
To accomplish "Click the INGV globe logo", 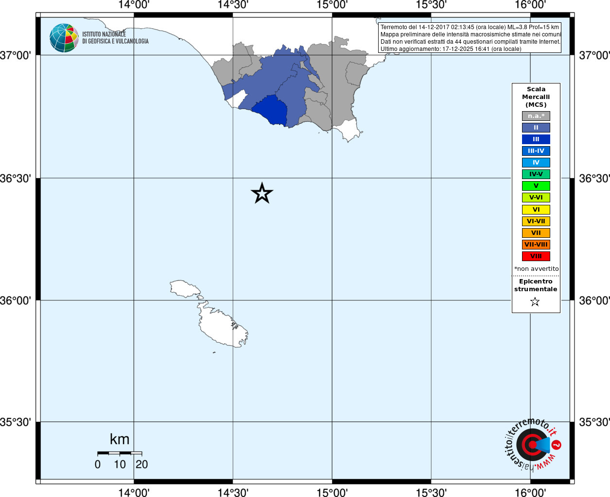I will (64, 38).
